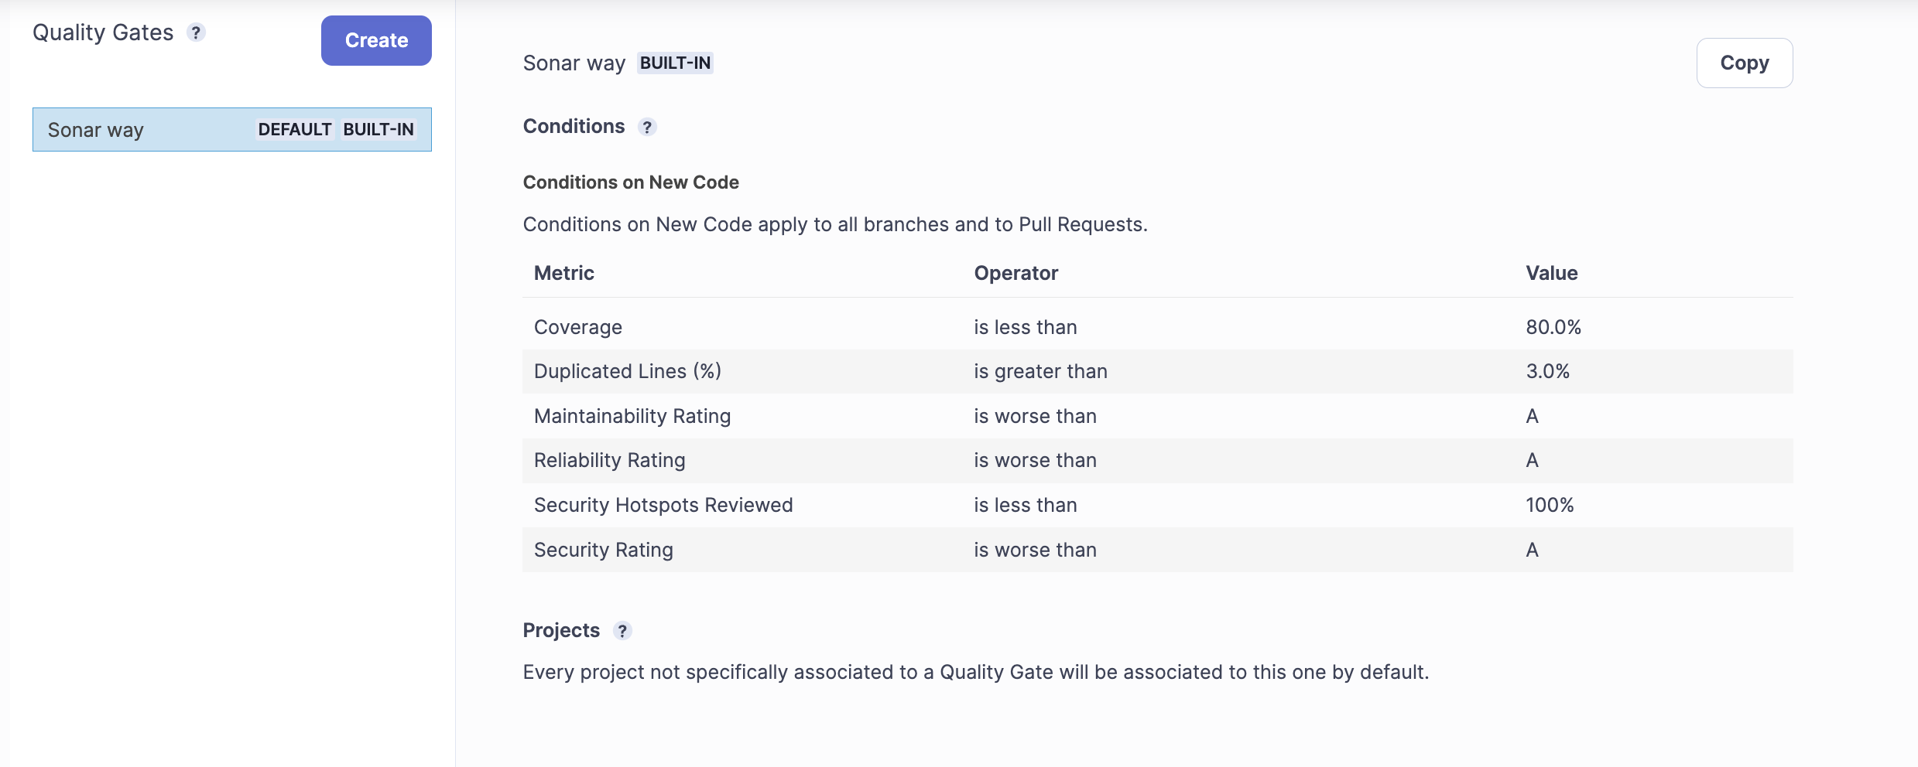This screenshot has width=1918, height=767.
Task: Click the BUILT-IN badge in the sidebar entry
Action: [378, 130]
